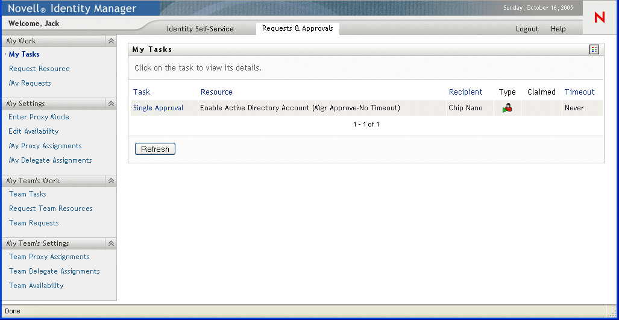Click the Logout link
Viewport: 619px width, 320px height.
[527, 29]
